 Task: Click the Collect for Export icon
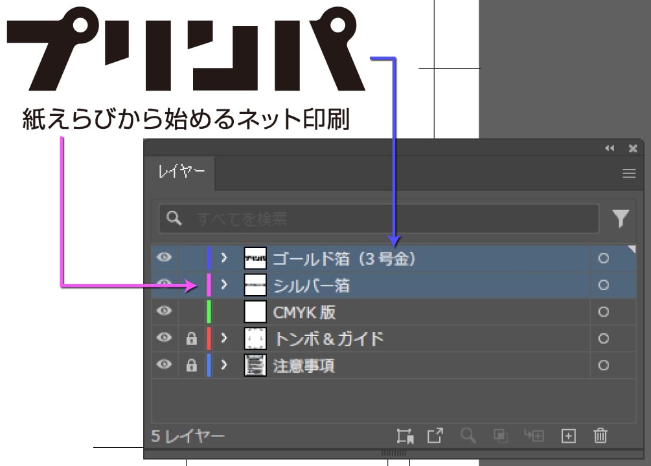click(405, 436)
